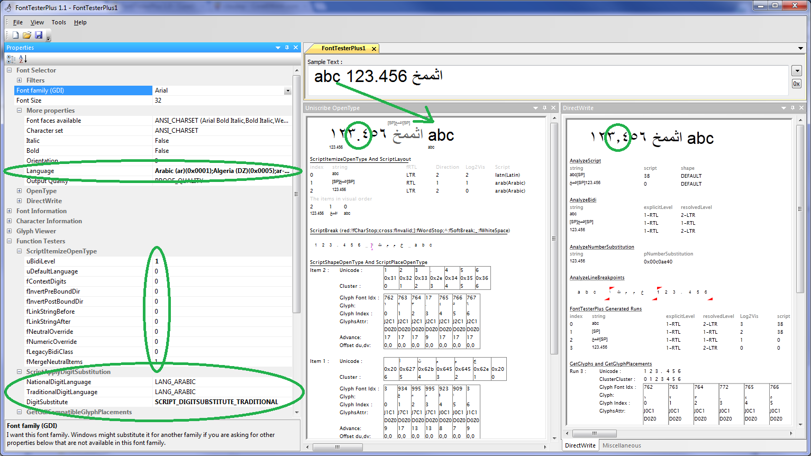Close the DirectWrite panel

point(801,108)
